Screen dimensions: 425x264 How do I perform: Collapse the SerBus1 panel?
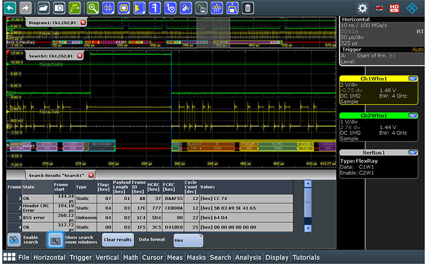[x=413, y=152]
